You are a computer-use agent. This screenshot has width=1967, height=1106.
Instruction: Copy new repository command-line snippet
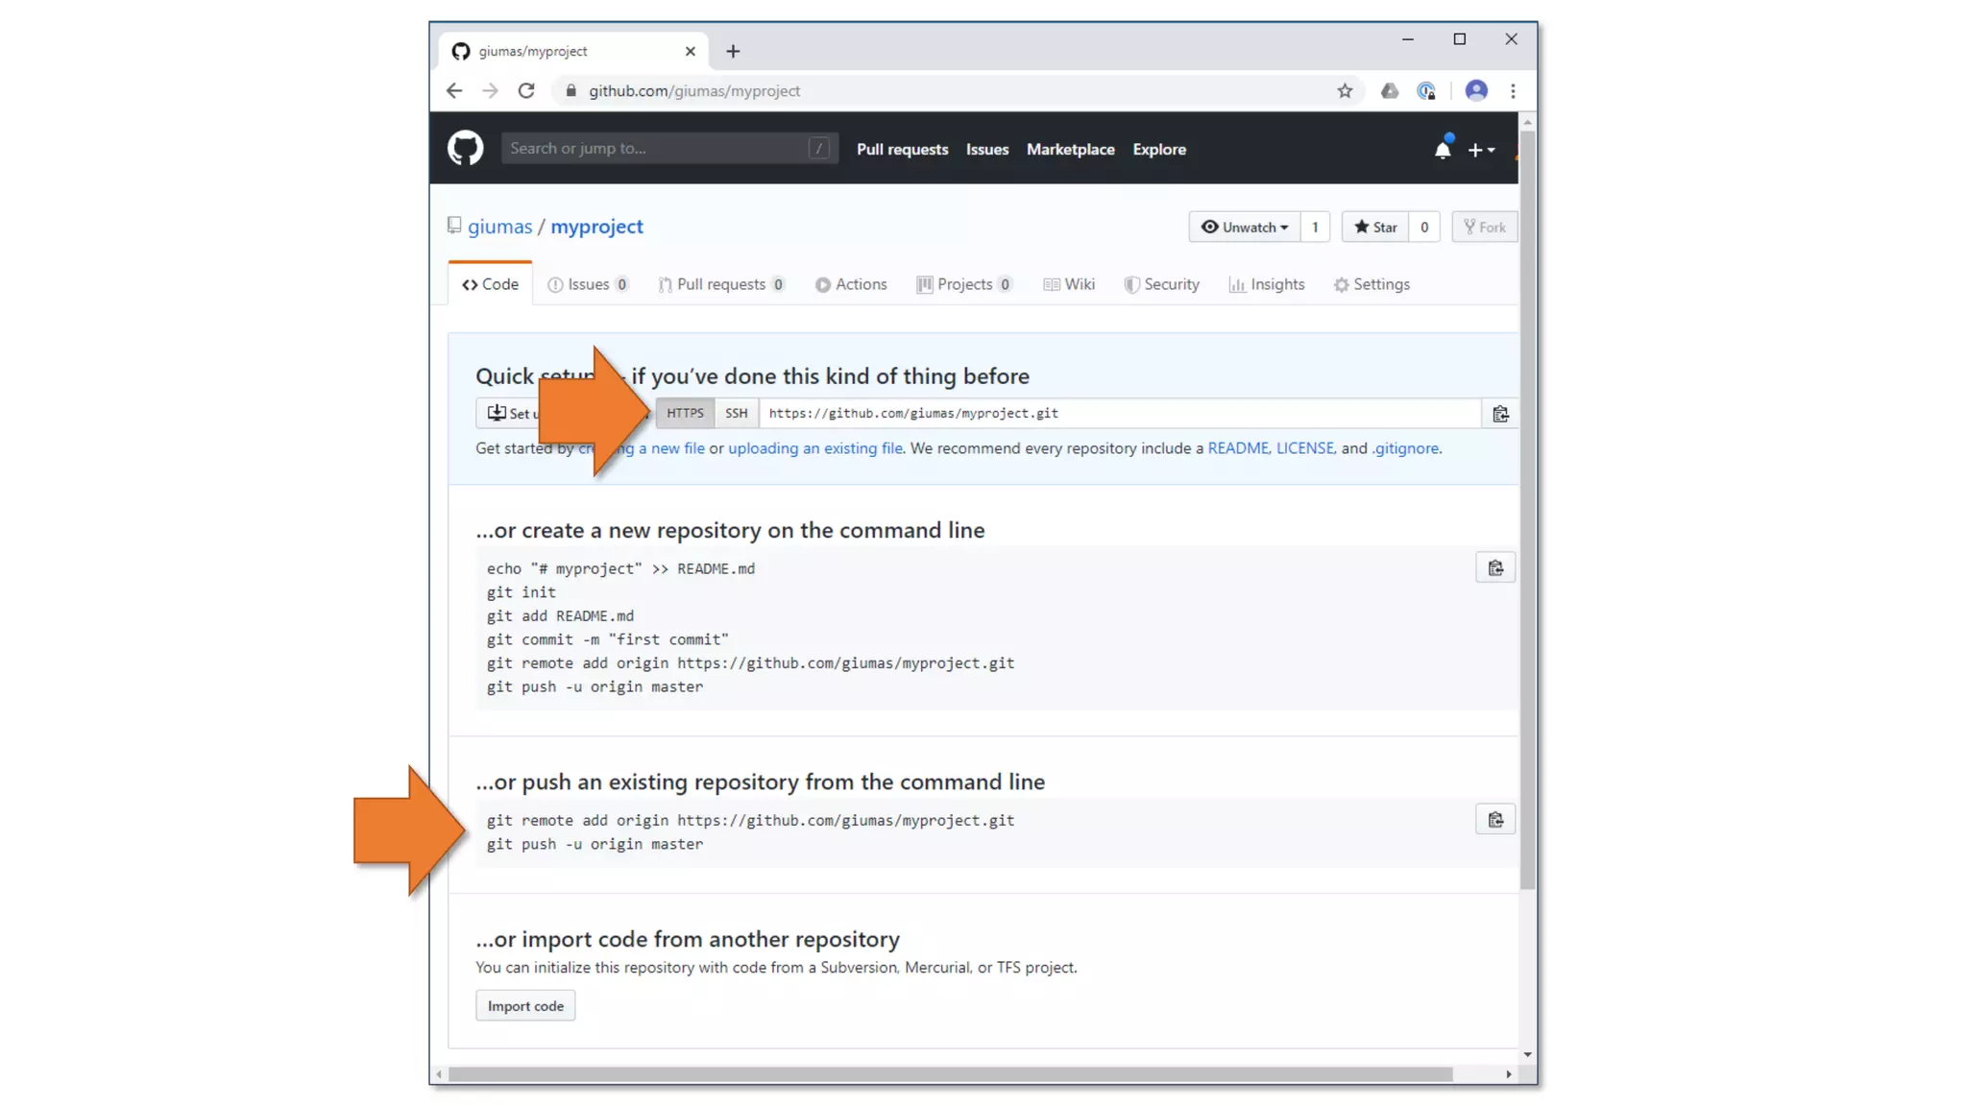(x=1494, y=568)
